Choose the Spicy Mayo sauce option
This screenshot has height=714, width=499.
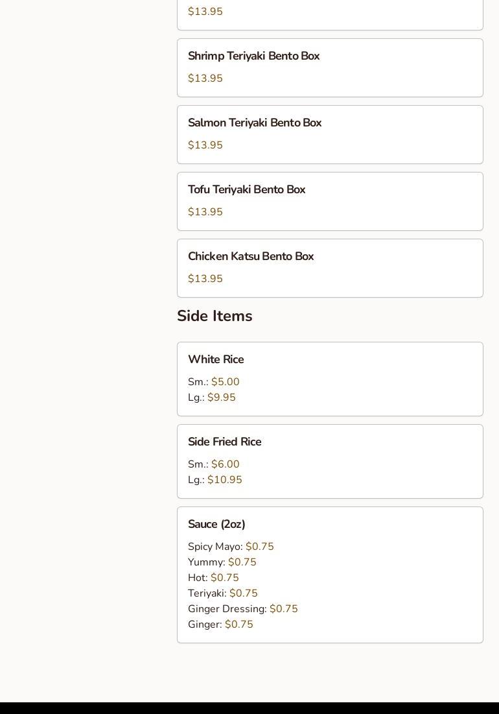pyautogui.click(x=231, y=547)
